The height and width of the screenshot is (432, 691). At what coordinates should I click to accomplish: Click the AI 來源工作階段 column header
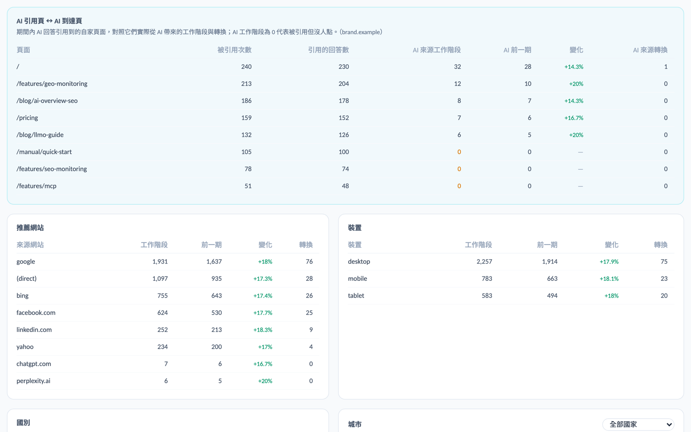[437, 50]
